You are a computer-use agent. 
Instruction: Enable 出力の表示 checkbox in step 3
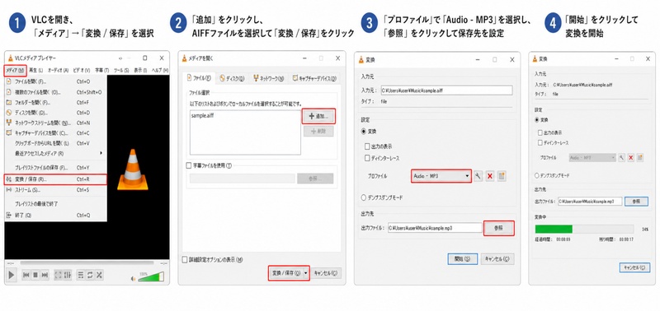click(367, 146)
